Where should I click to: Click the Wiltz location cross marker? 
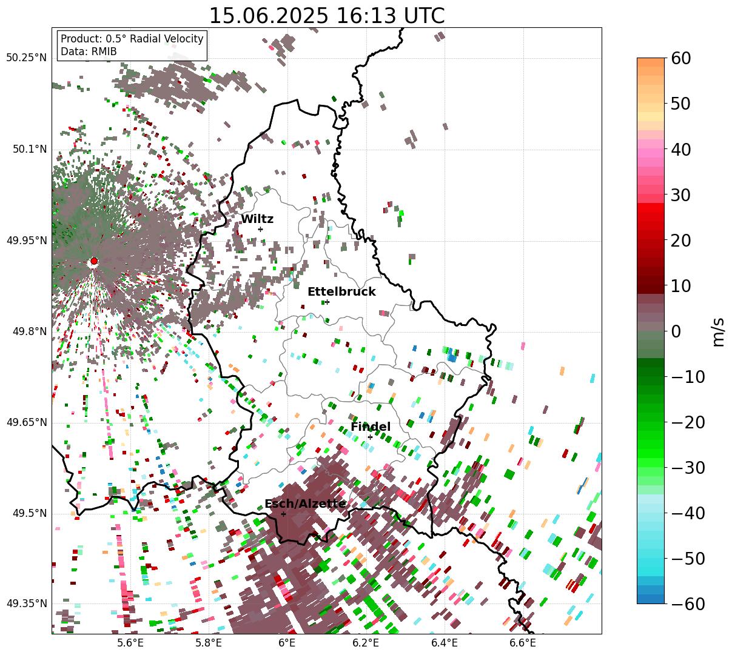point(261,229)
